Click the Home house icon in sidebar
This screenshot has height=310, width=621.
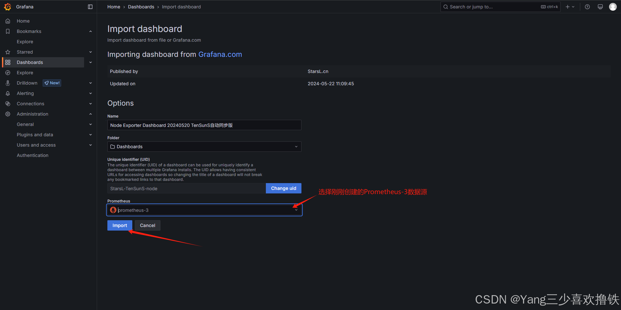point(8,21)
